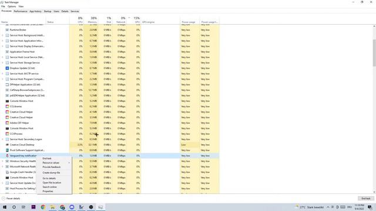Open Cortana search circle in taskbar
The width and height of the screenshot is (376, 211).
[x=14, y=207]
